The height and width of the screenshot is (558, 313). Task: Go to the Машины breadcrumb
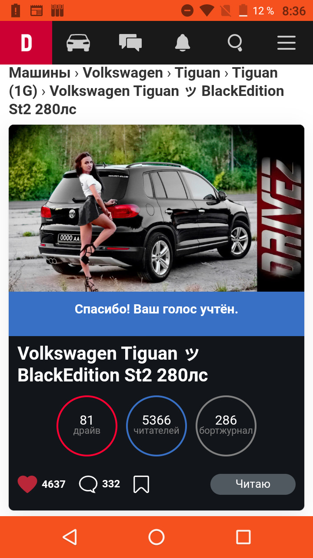[x=40, y=73]
